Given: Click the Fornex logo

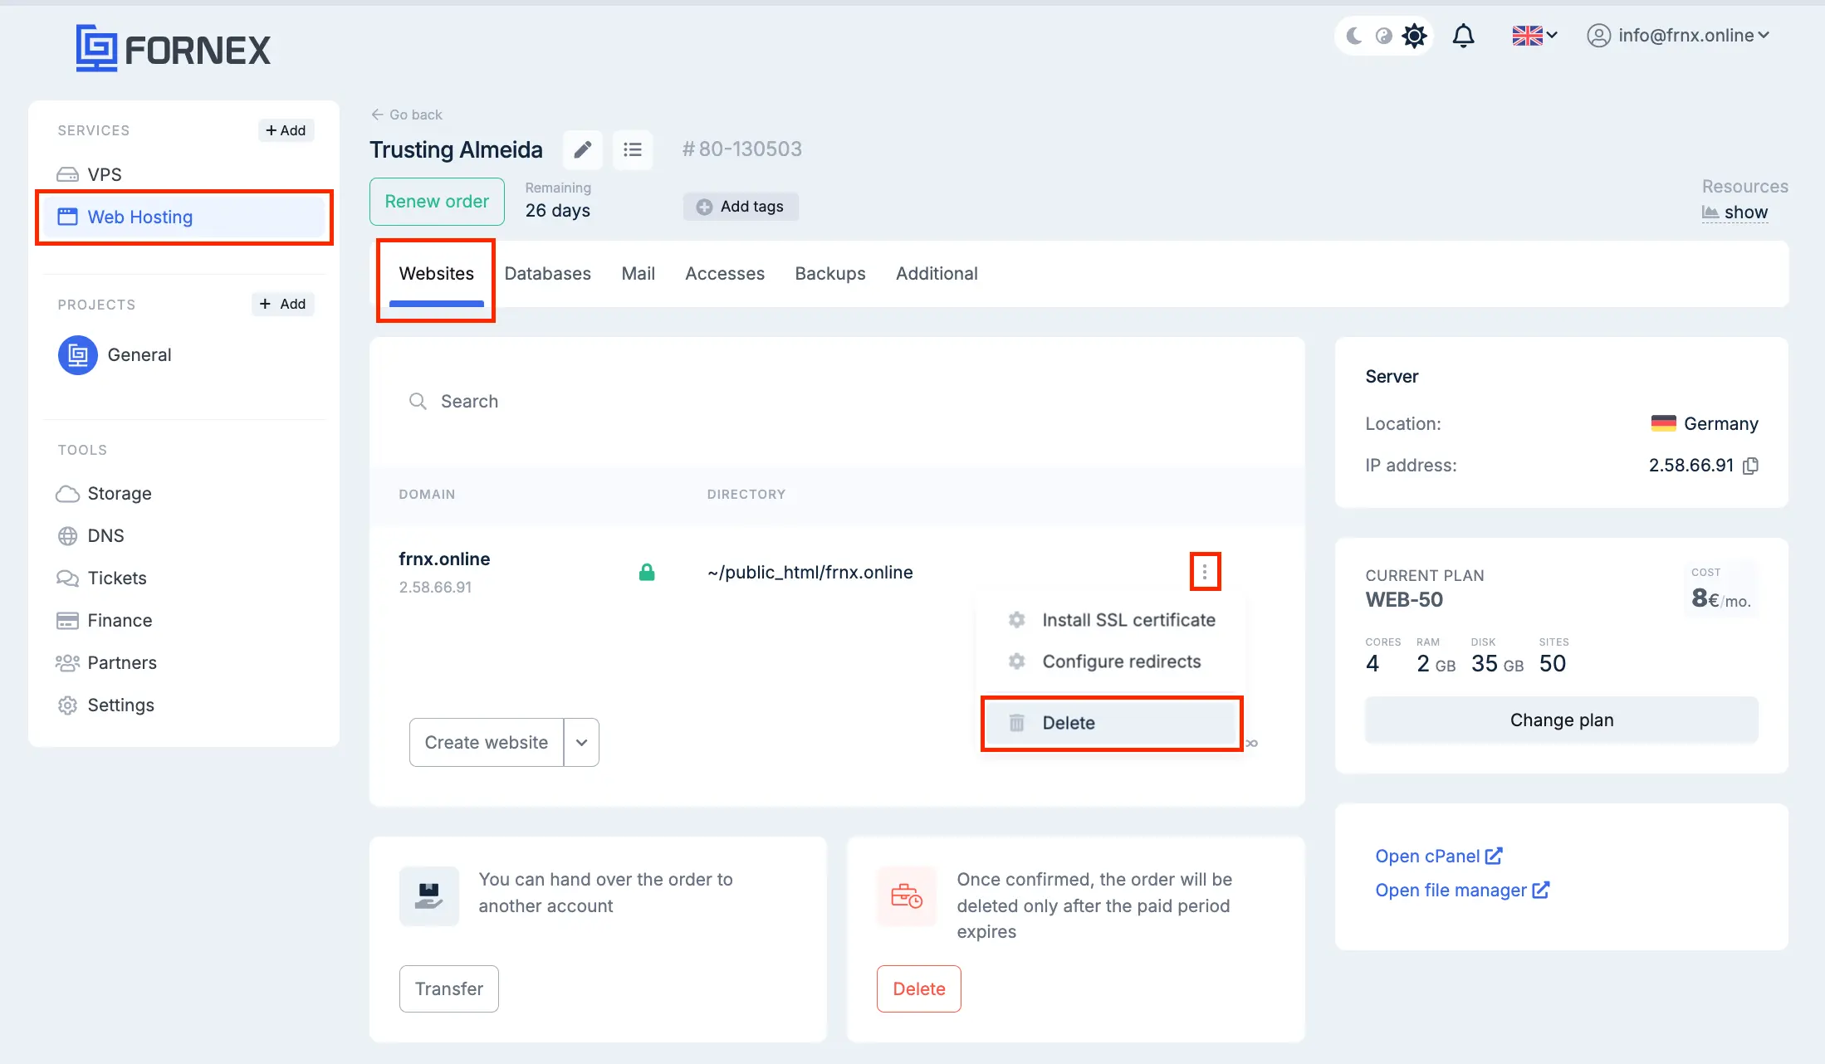Looking at the screenshot, I should [x=173, y=48].
